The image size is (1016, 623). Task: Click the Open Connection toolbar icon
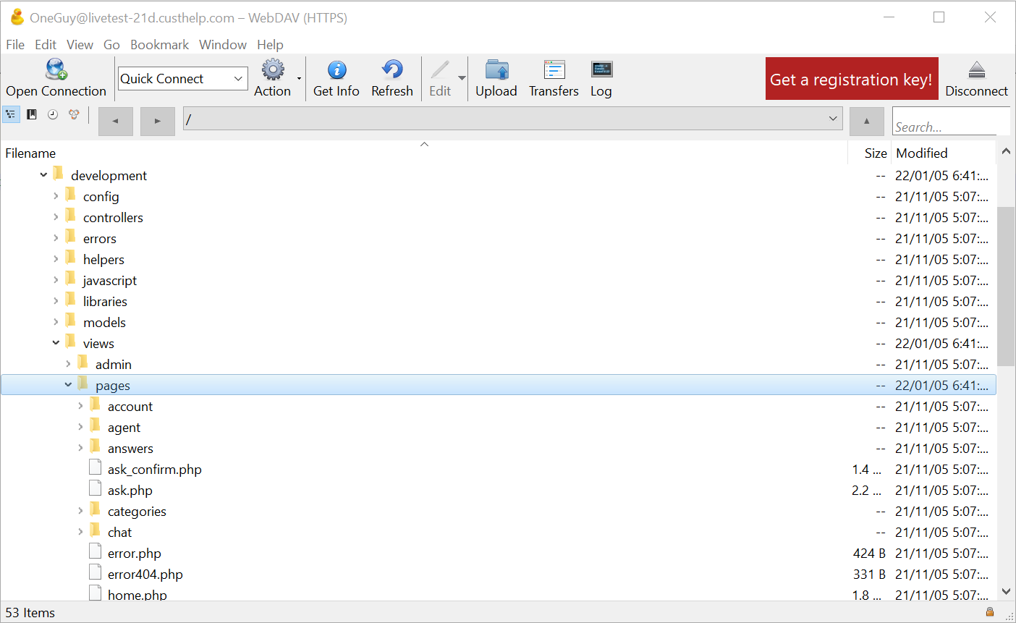pos(56,69)
